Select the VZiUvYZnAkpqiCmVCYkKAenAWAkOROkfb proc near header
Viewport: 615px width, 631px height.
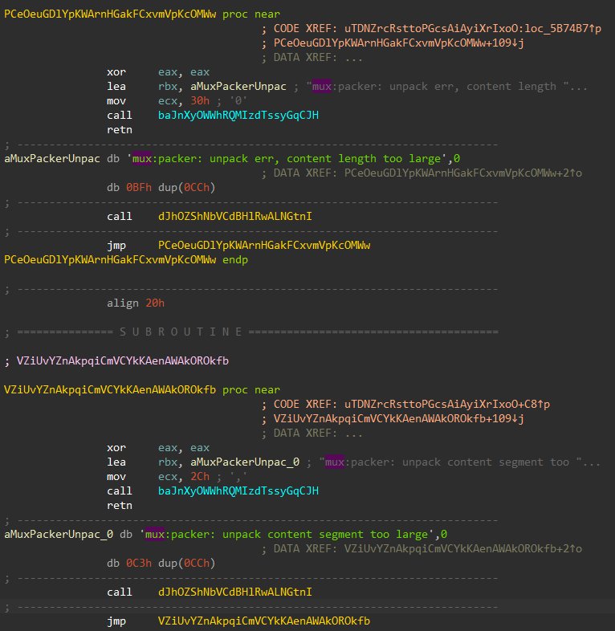(x=142, y=390)
